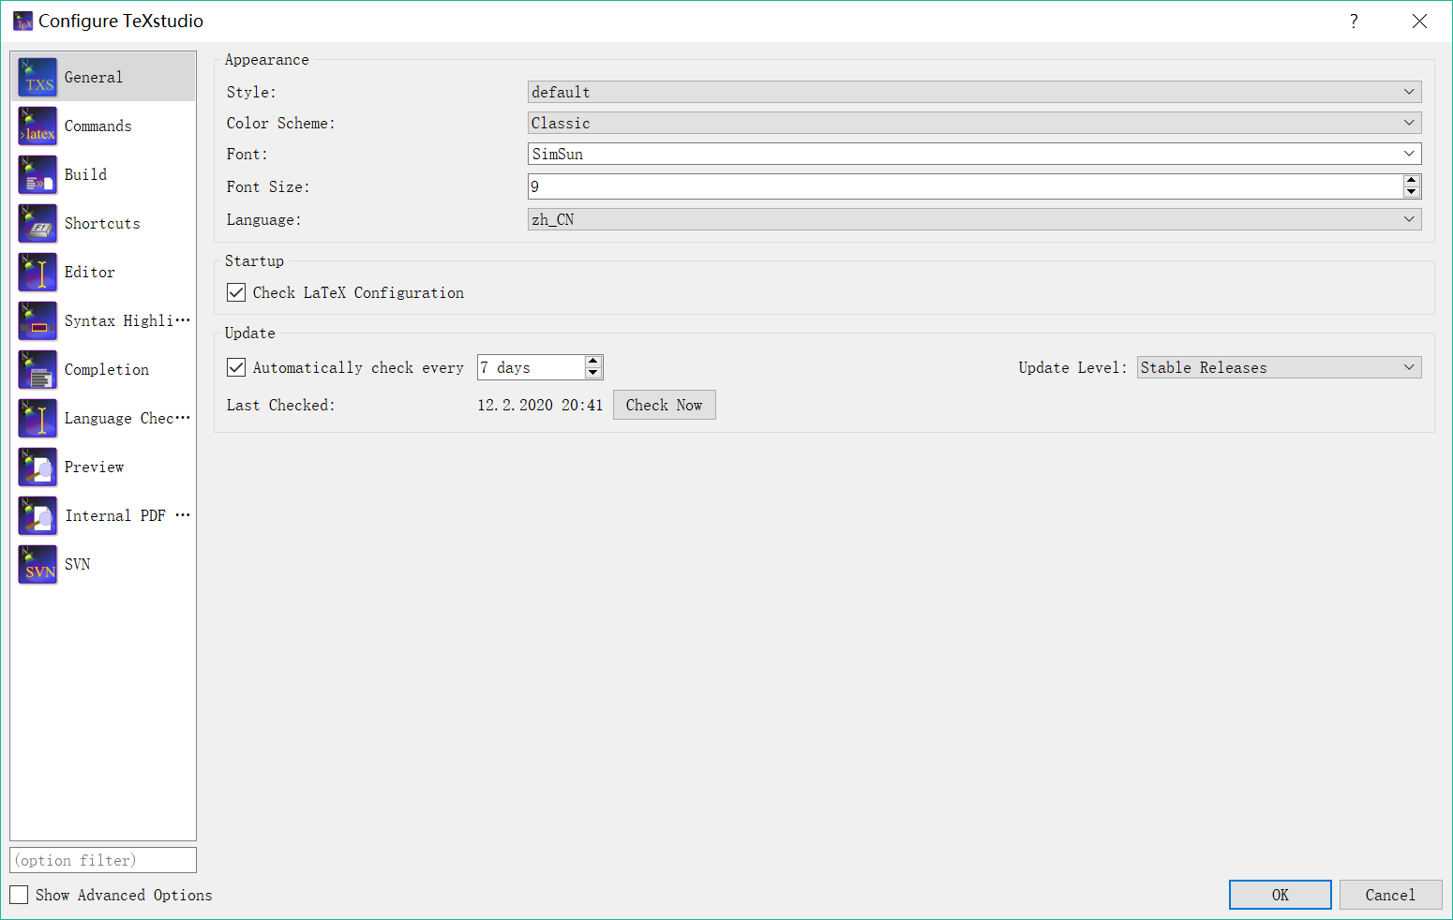Click the SVN sidebar icon
The width and height of the screenshot is (1453, 920).
(x=37, y=564)
